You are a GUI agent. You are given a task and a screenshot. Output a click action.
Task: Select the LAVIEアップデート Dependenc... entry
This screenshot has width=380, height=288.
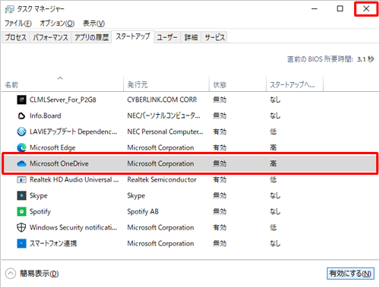pyautogui.click(x=73, y=131)
